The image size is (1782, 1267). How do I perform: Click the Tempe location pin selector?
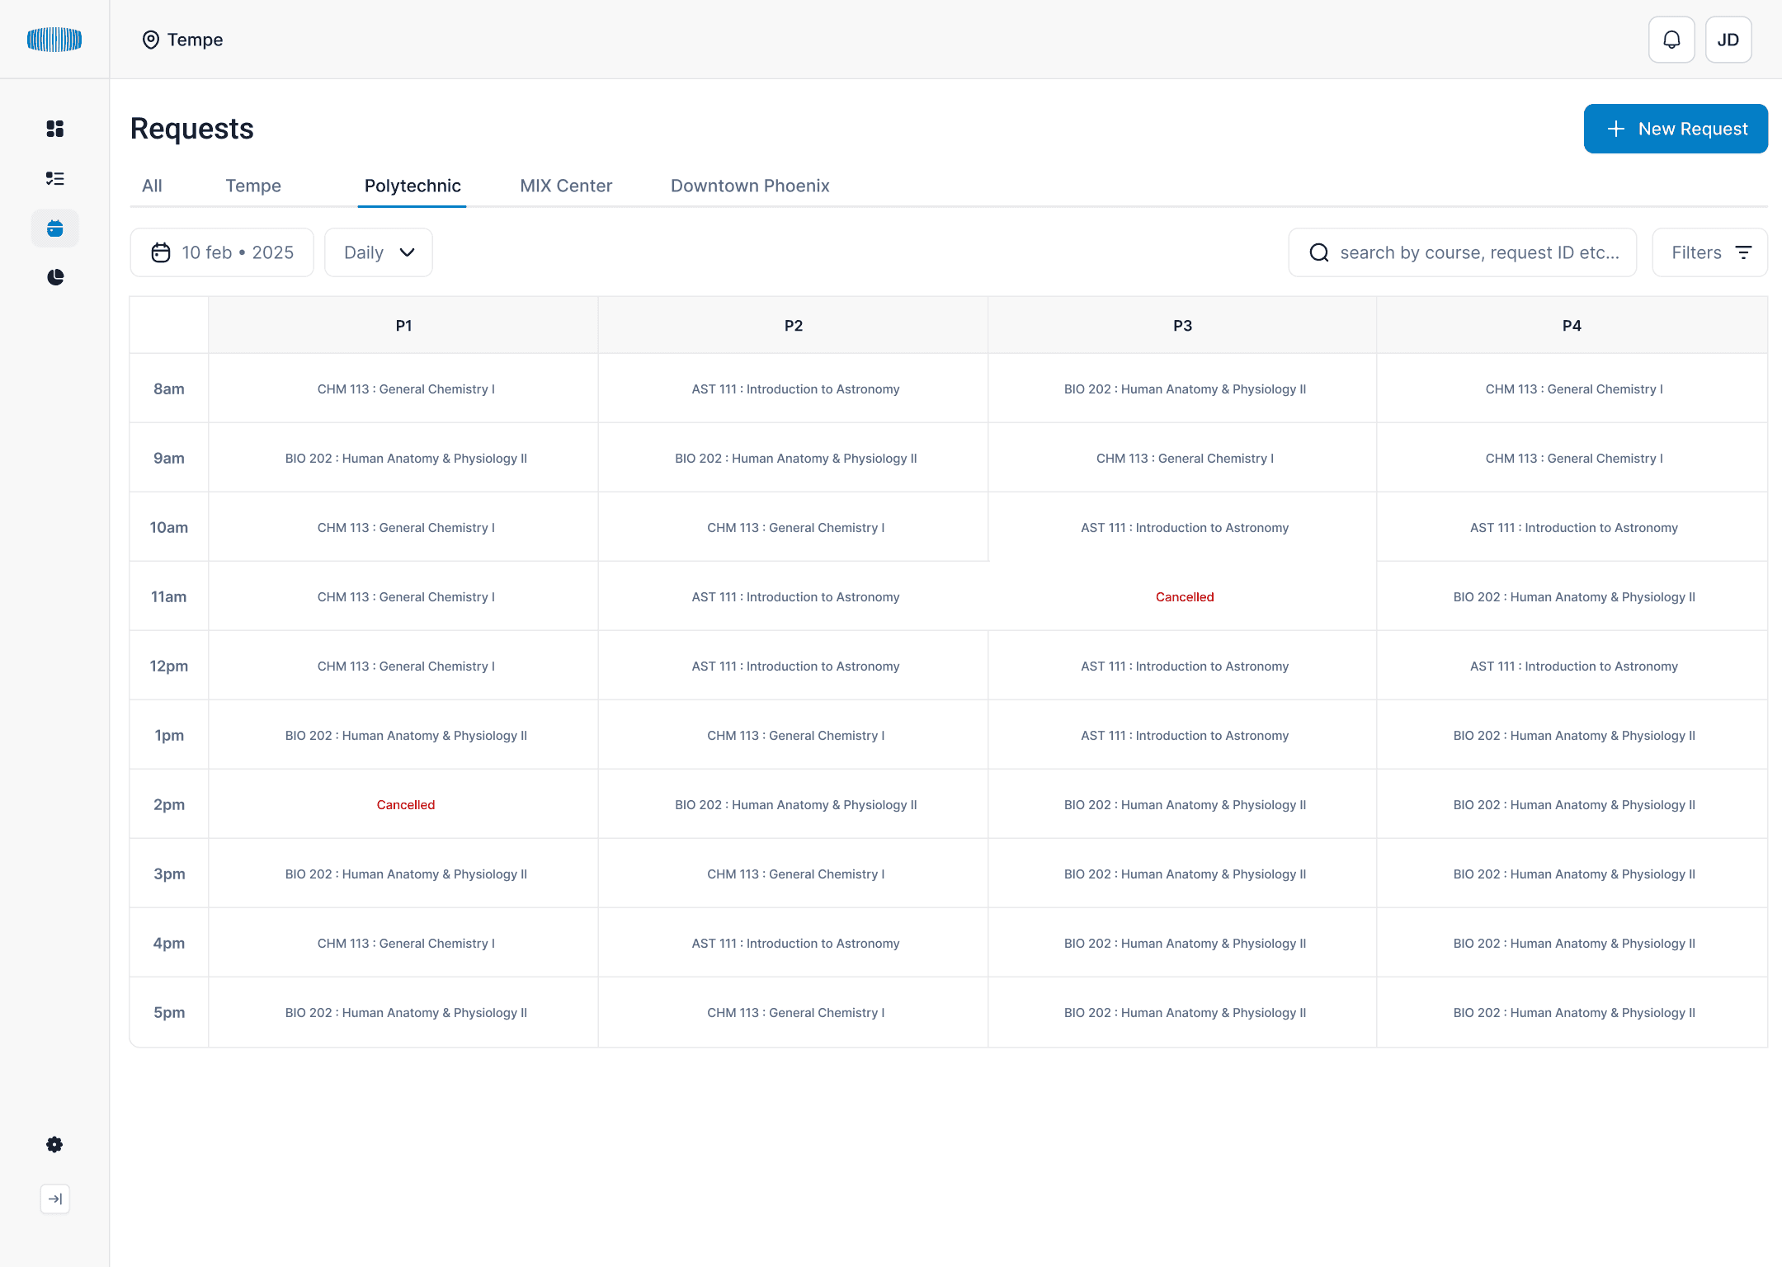coord(182,40)
